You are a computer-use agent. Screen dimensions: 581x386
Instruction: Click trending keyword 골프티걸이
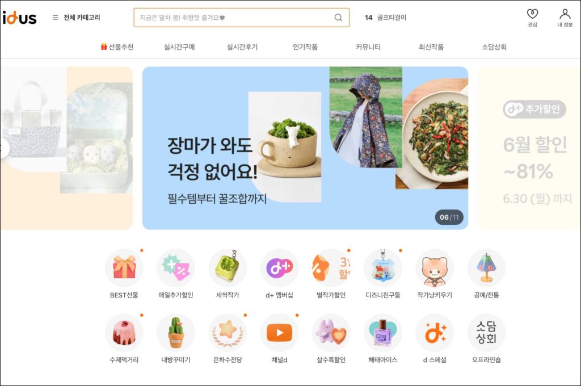(x=391, y=18)
